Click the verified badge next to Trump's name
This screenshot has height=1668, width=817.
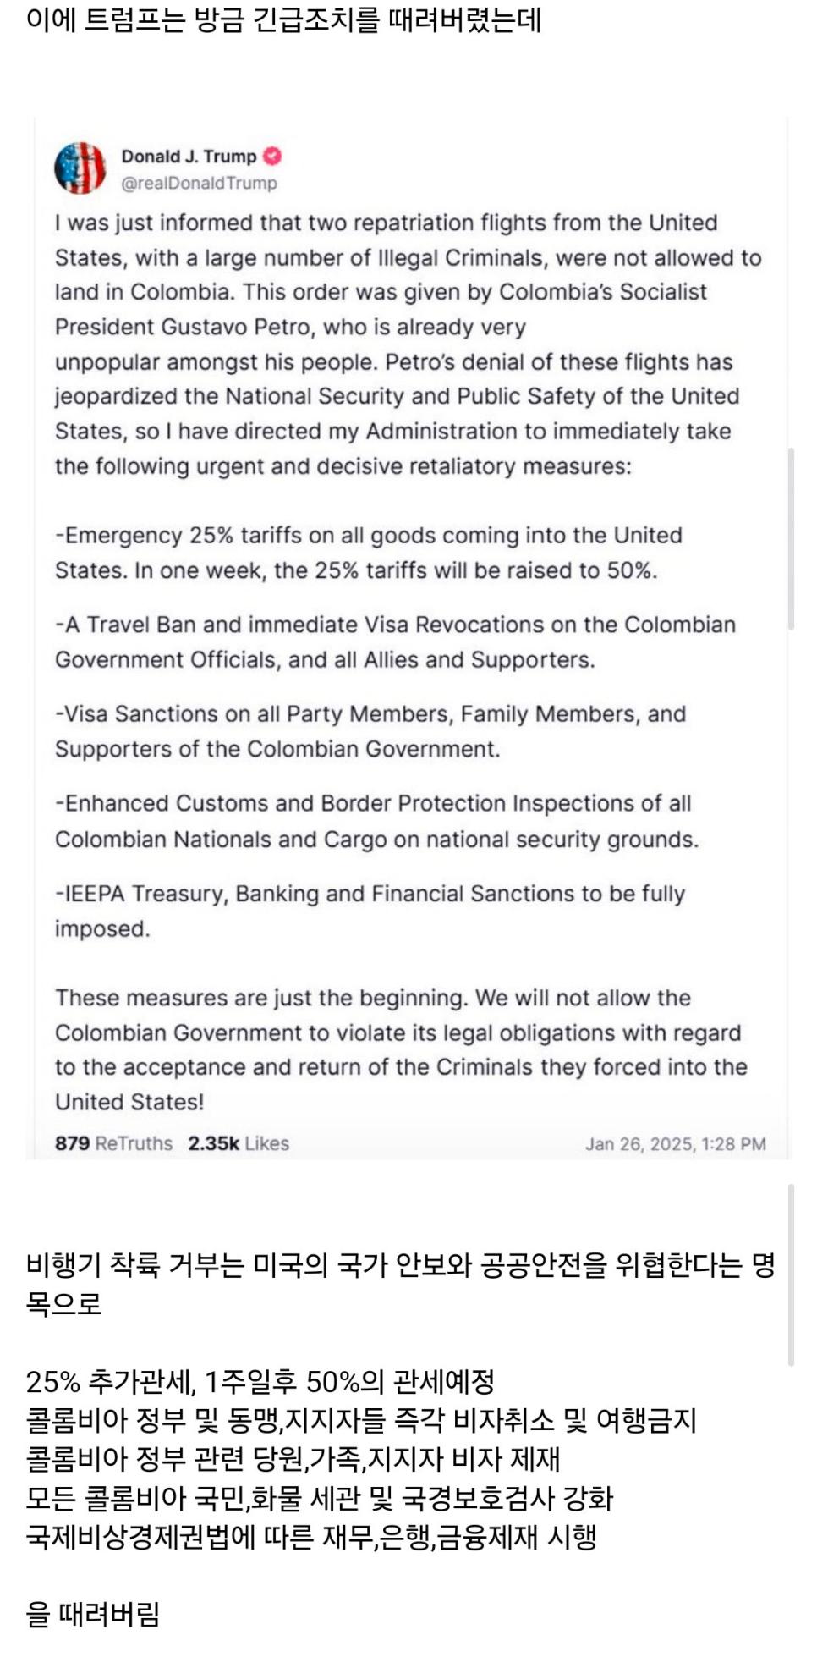pyautogui.click(x=272, y=157)
